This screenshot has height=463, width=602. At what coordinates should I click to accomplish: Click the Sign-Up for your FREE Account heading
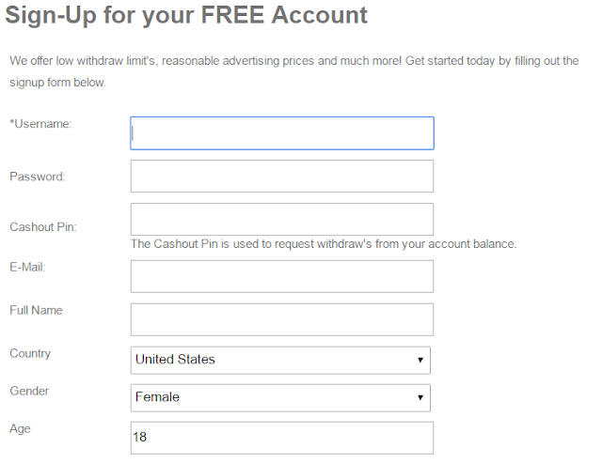coord(186,15)
